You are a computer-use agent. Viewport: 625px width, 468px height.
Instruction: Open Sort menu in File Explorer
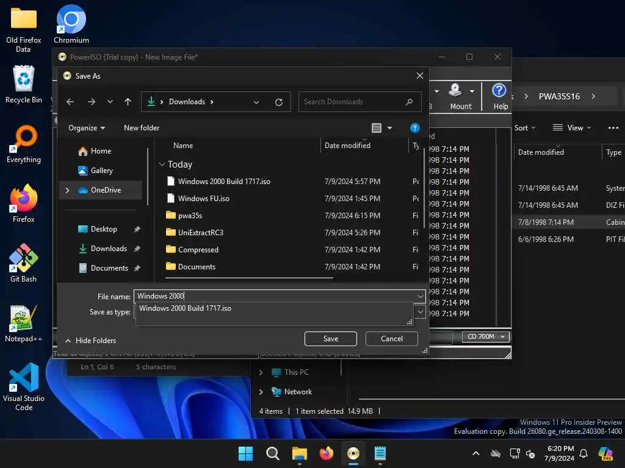pos(524,128)
